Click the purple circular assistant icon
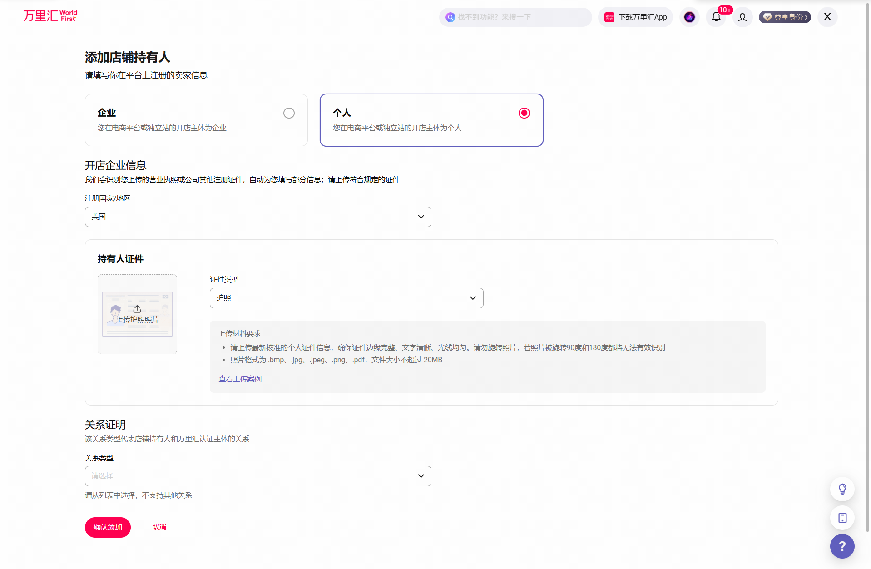This screenshot has height=569, width=871. [x=689, y=17]
